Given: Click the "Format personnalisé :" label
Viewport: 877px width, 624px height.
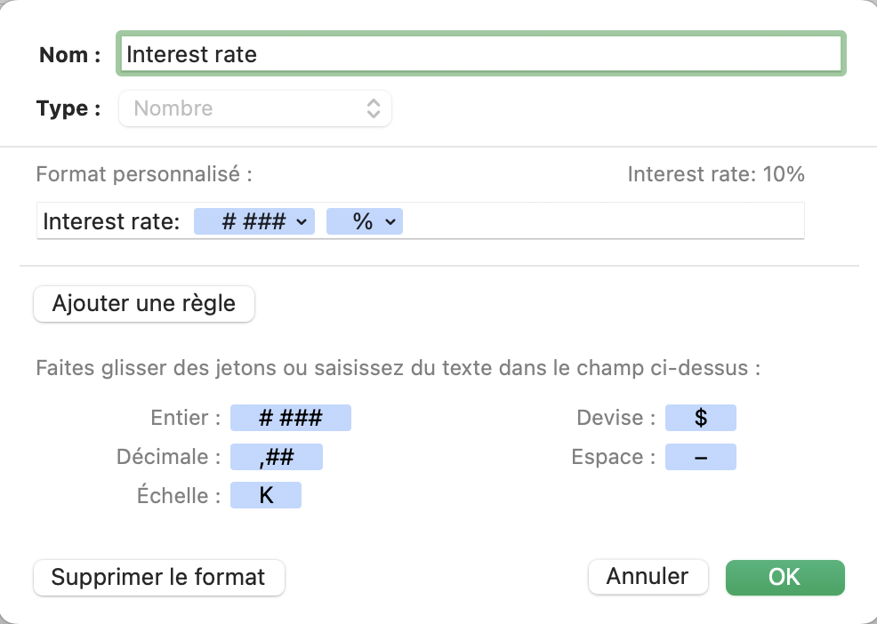Looking at the screenshot, I should click(x=144, y=174).
